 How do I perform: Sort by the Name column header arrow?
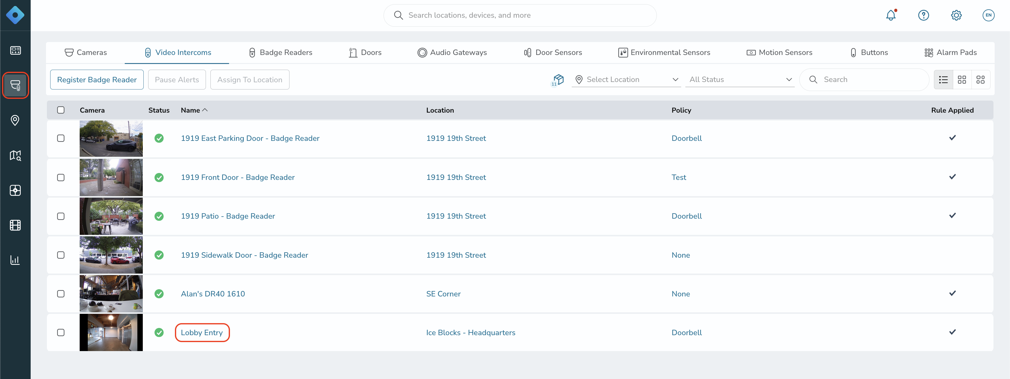pos(205,110)
